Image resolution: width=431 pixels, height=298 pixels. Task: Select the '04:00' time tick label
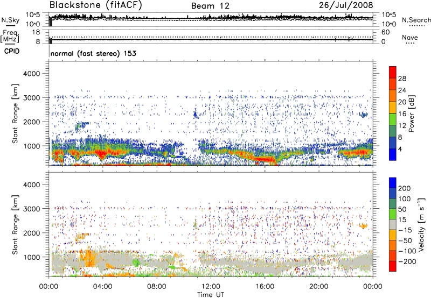tap(102, 287)
